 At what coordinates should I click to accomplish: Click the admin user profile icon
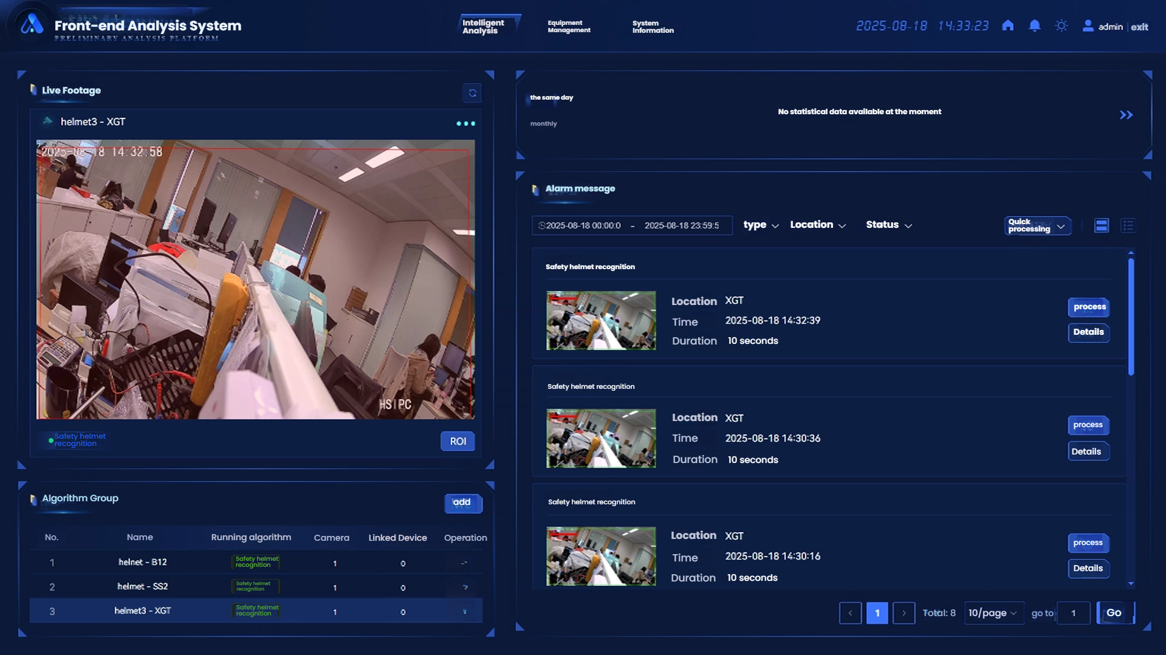coord(1088,26)
